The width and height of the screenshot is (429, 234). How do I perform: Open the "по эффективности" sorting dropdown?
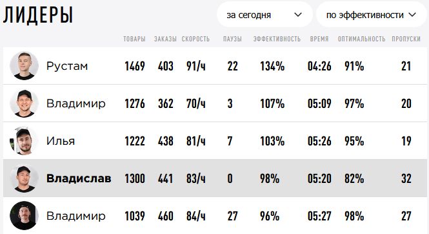pyautogui.click(x=372, y=14)
